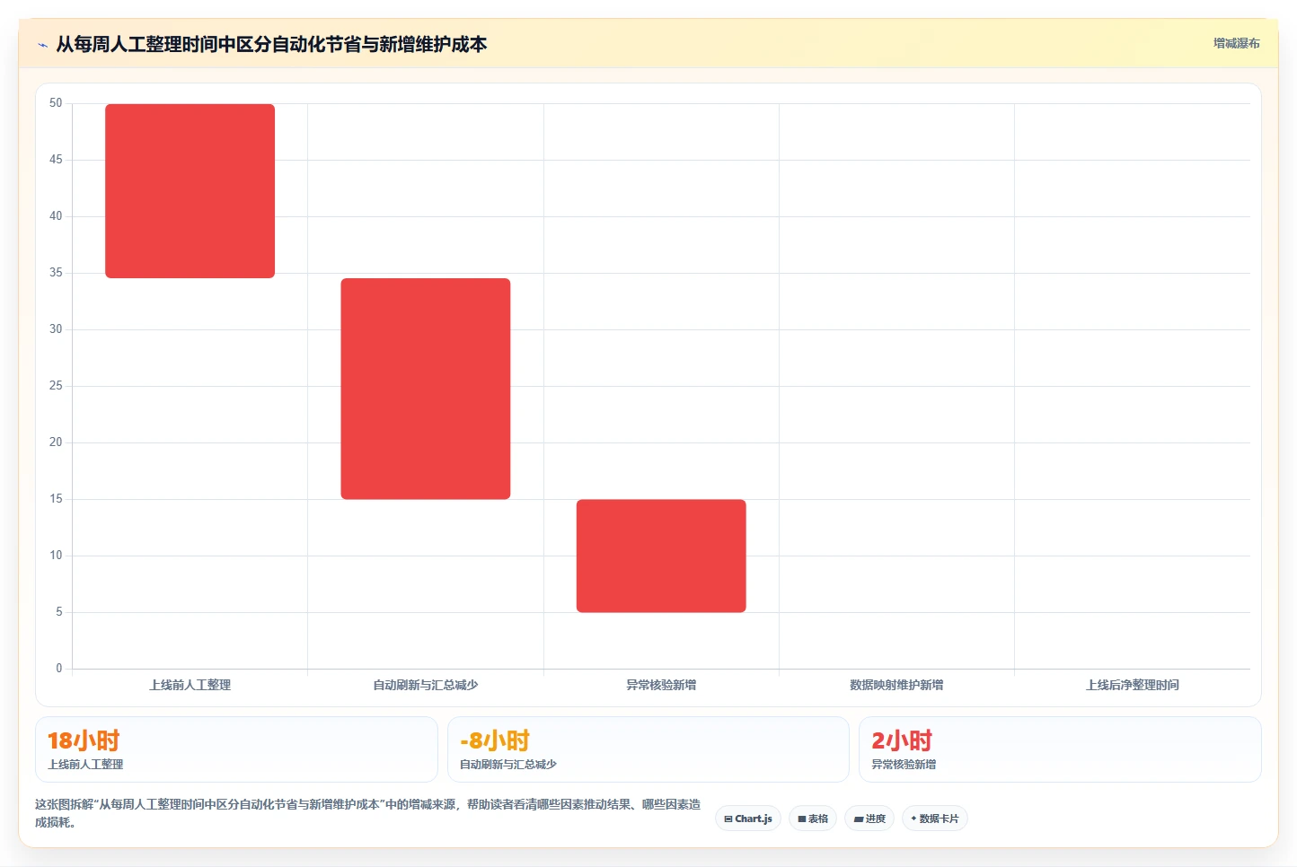
Task: Click the x-axis label 数据映射维护新增
Action: click(x=896, y=685)
